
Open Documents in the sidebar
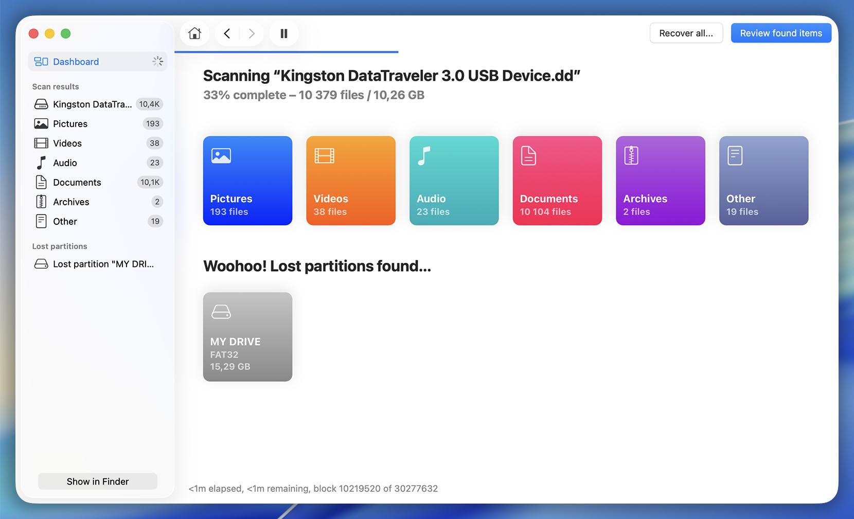(x=98, y=183)
